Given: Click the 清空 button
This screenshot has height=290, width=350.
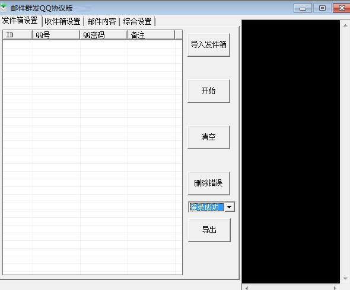Looking at the screenshot, I should click(209, 137).
